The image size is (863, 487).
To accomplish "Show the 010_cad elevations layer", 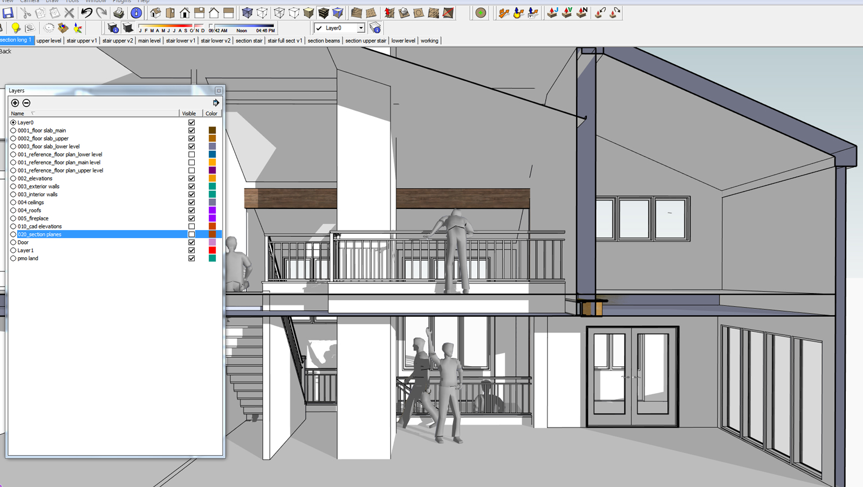I will click(191, 226).
